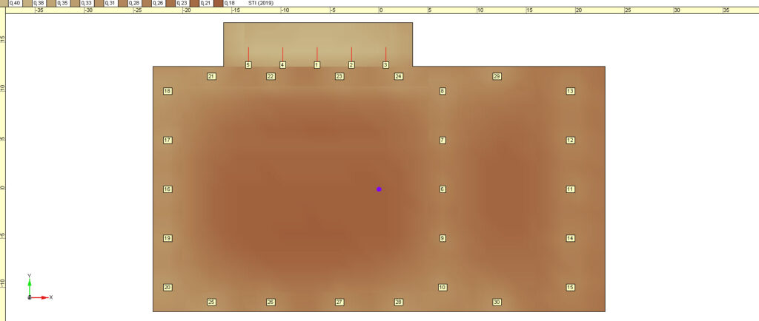The height and width of the screenshot is (321, 759).
Task: Click the 0,18 legend color swatch
Action: pyautogui.click(x=218, y=4)
